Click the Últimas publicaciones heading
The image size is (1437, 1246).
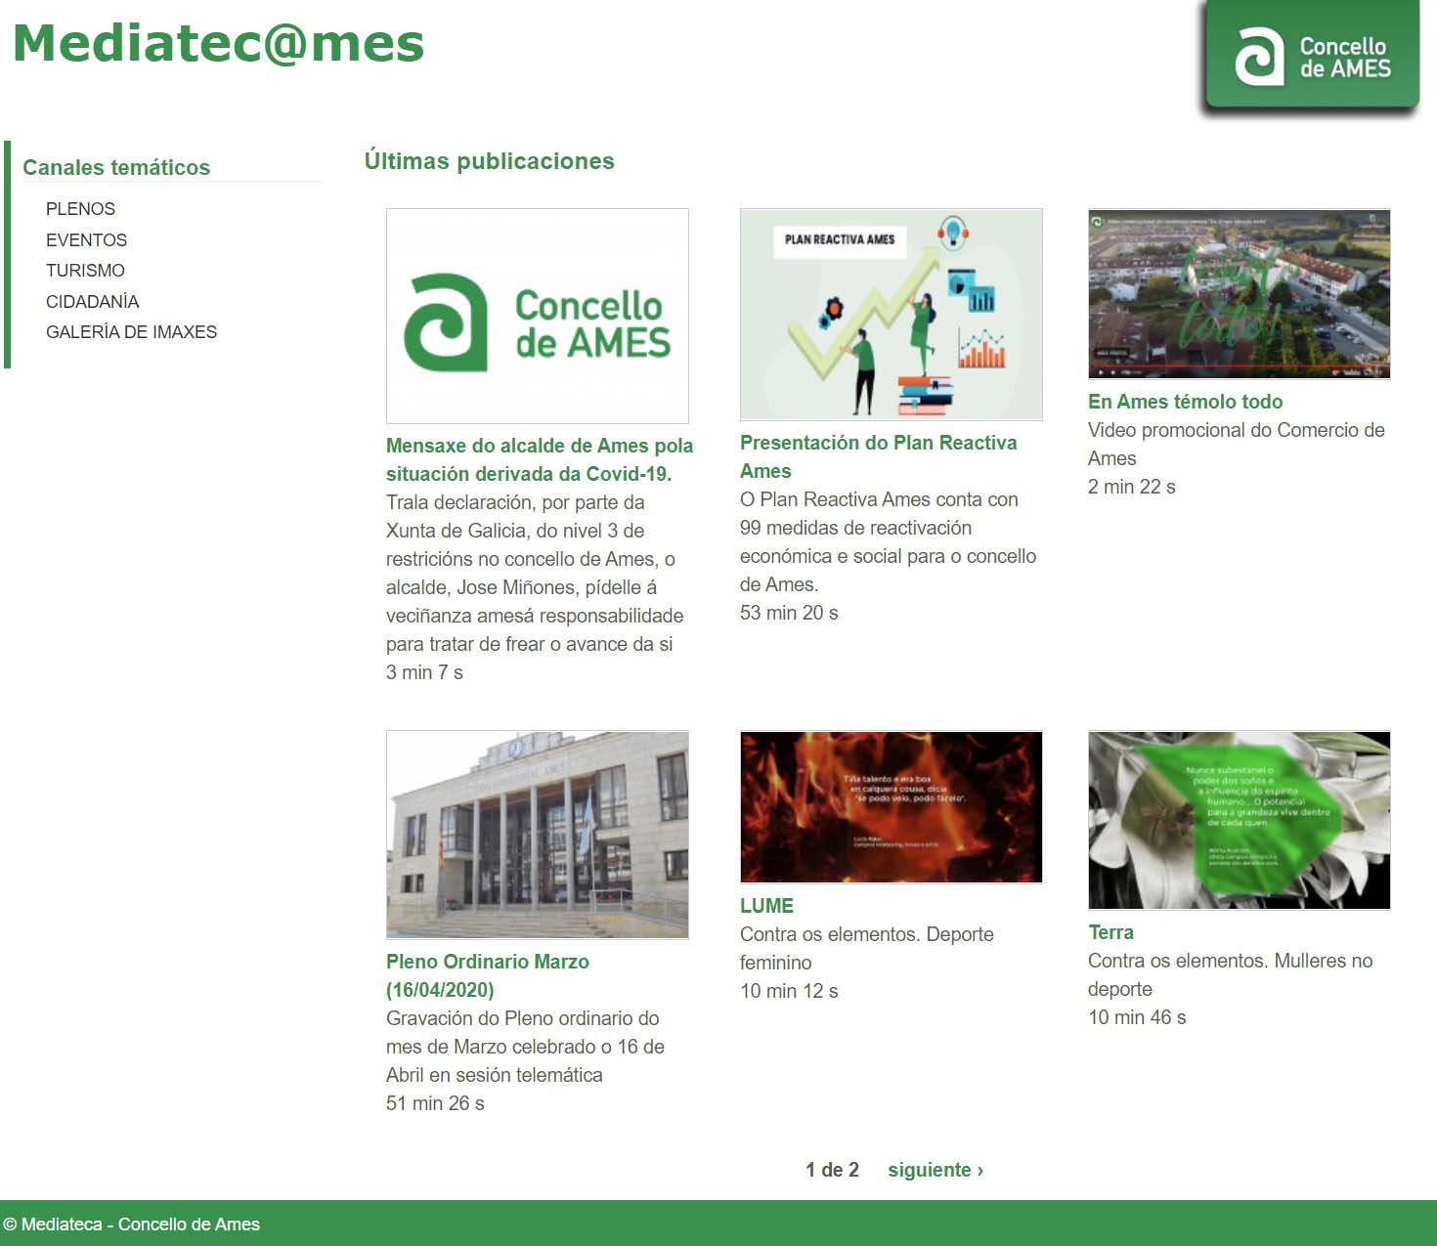pos(490,161)
